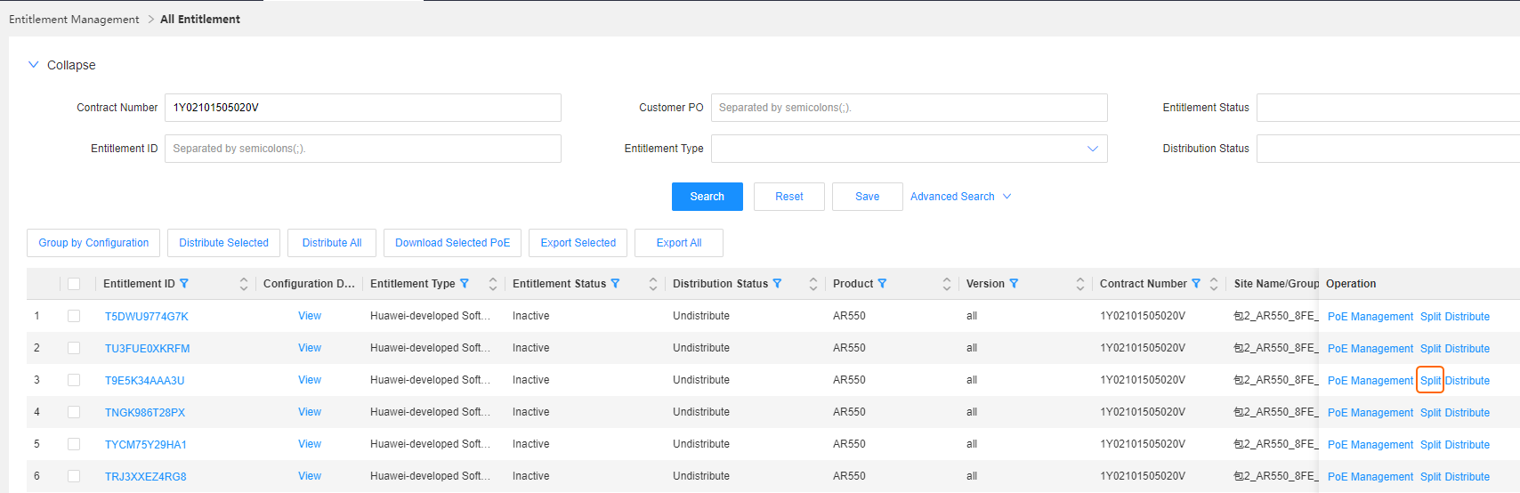
Task: Filter the Distribution Status column
Action: (x=777, y=284)
